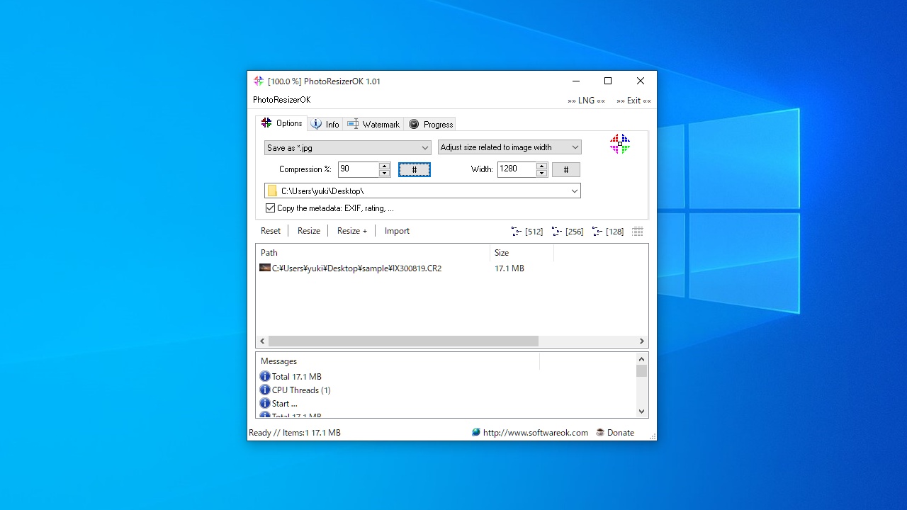Apply the [128] size preset
Viewport: 907px width, 510px height.
(608, 232)
